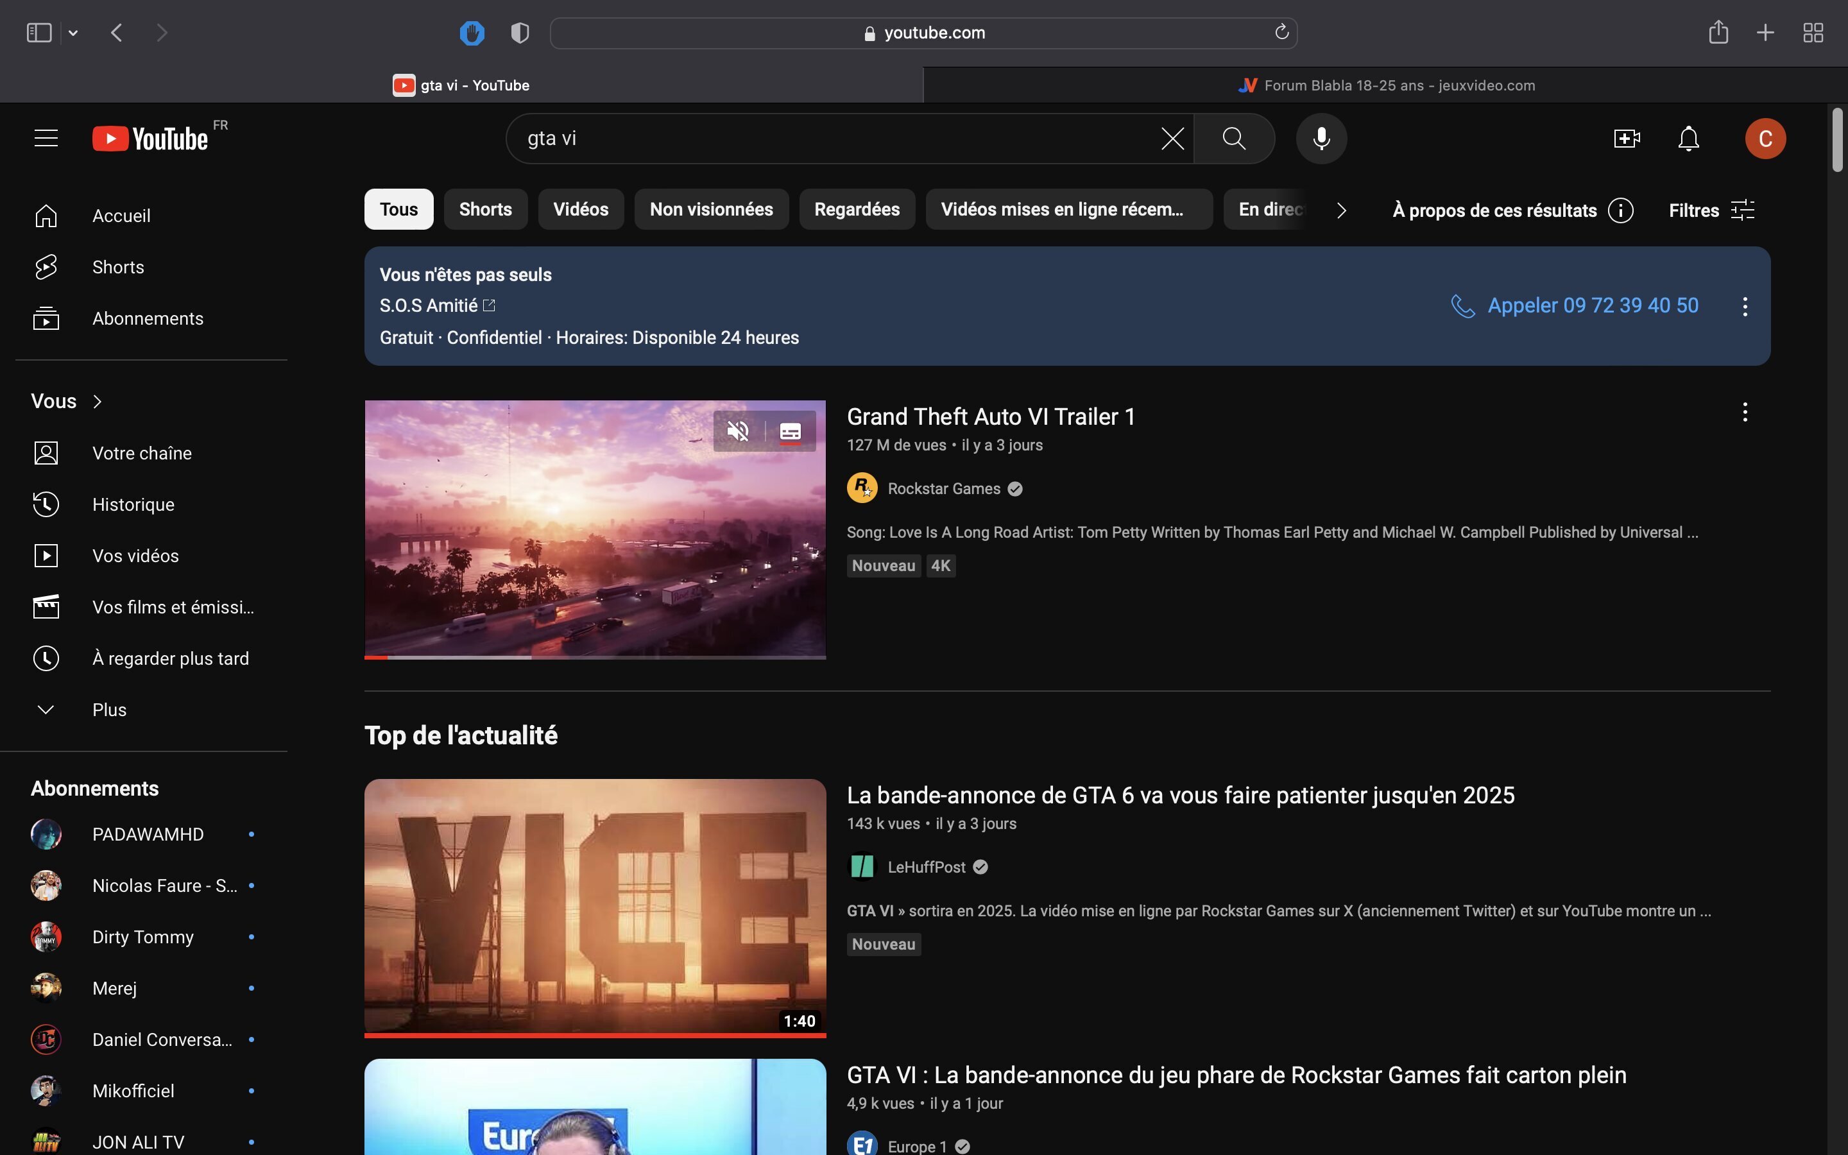Viewport: 1848px width, 1155px height.
Task: Open the Grand Theft Auto VI Trailer 1 title
Action: pos(991,416)
